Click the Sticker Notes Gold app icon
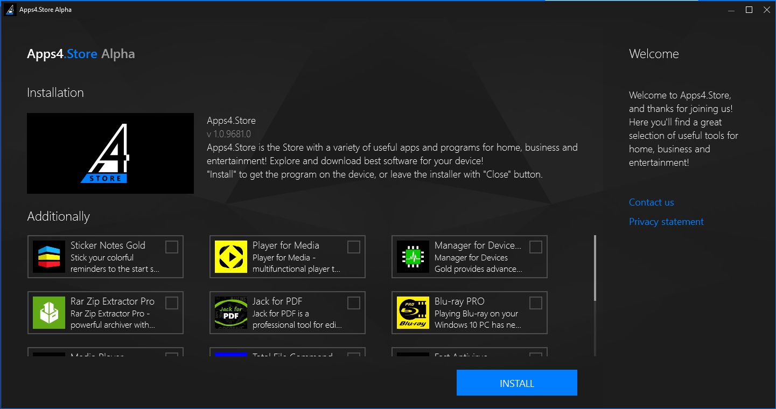 (49, 257)
